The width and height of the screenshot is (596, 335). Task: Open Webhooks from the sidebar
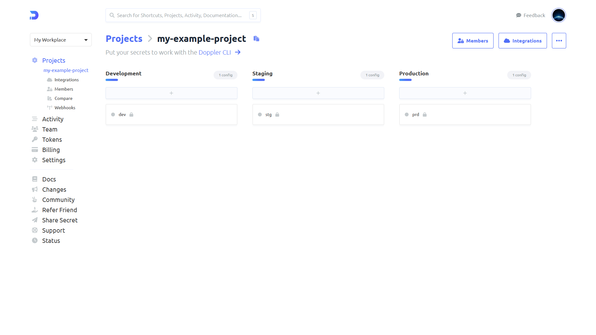coord(65,108)
